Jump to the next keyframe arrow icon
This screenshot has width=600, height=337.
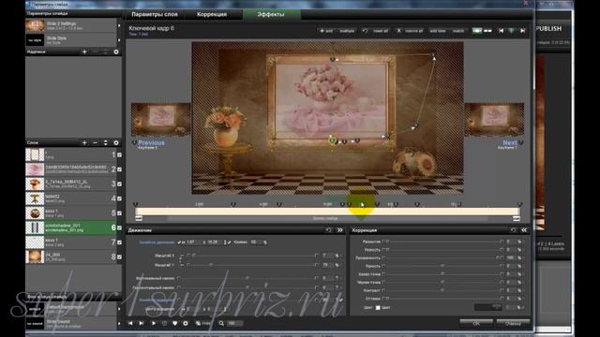(523, 31)
